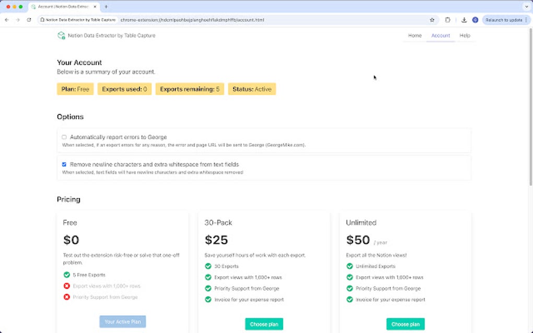Open the tab search chevron
Viewport: 533px width, 333px height.
click(x=527, y=6)
